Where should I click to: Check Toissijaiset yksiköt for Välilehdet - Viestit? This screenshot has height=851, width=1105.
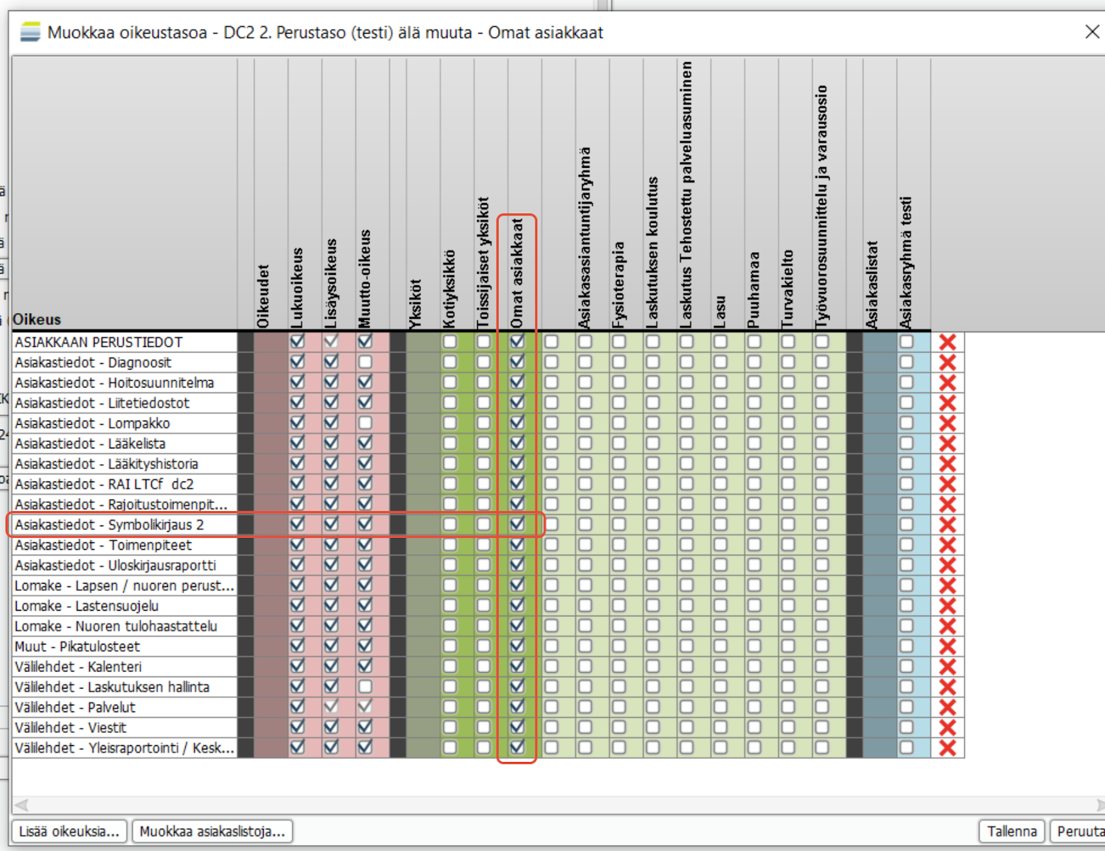(483, 727)
